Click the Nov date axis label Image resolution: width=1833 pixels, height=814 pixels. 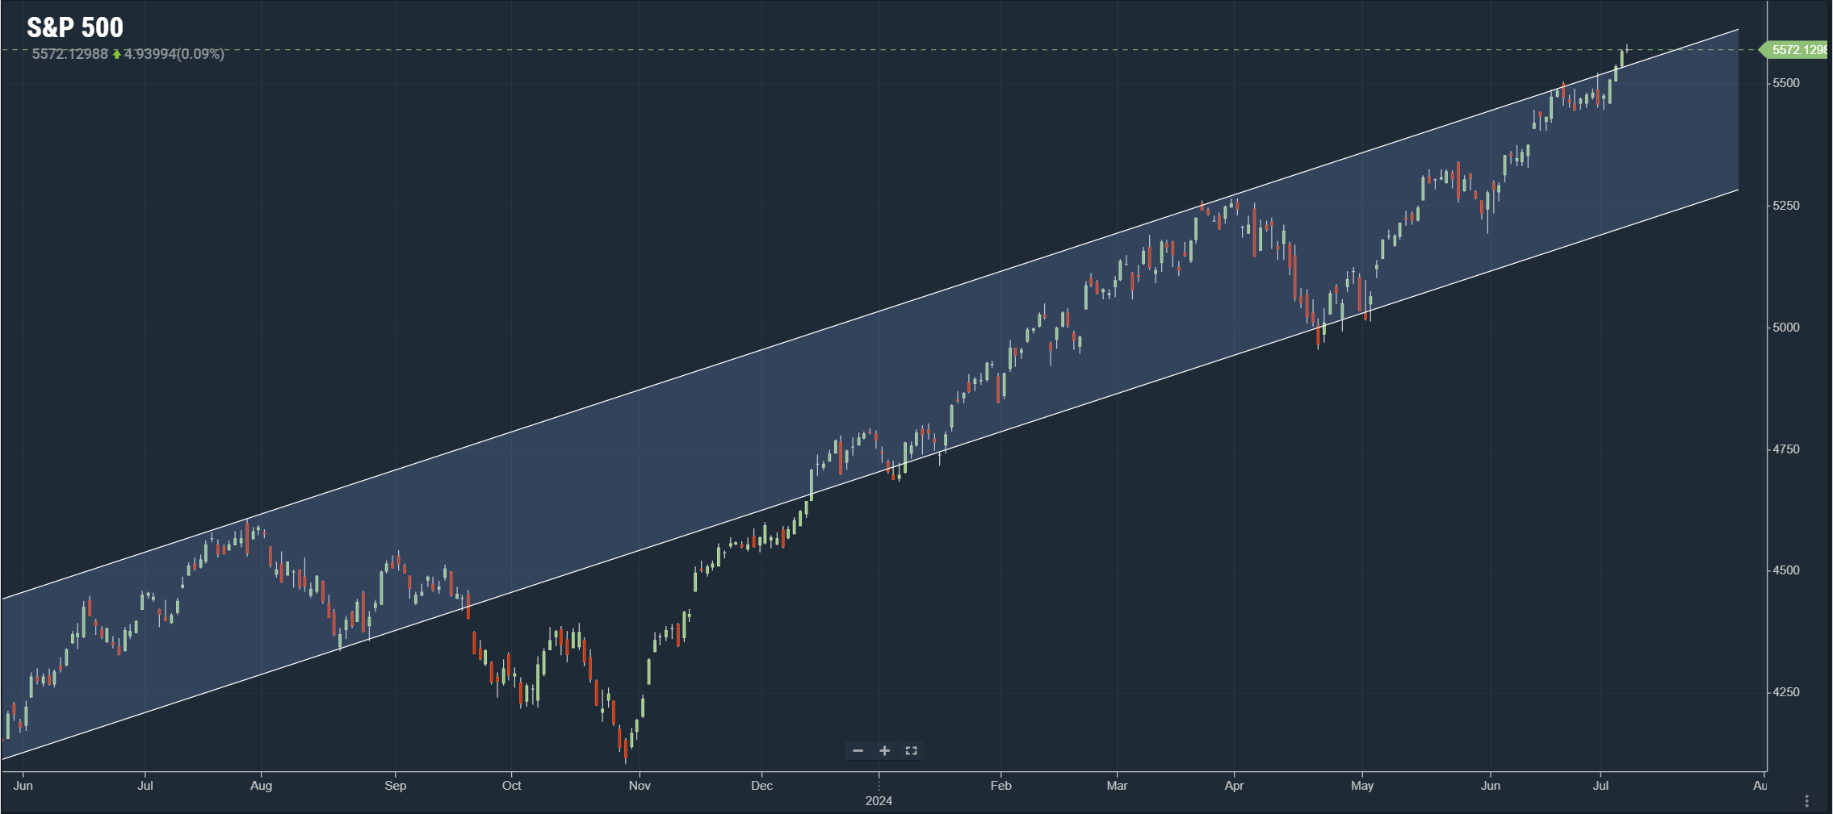point(640,786)
